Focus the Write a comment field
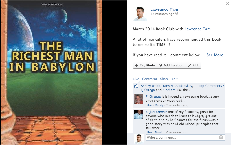 (186, 137)
